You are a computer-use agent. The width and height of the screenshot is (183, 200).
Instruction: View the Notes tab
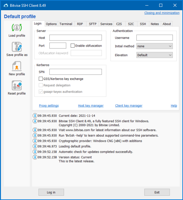click(x=155, y=24)
